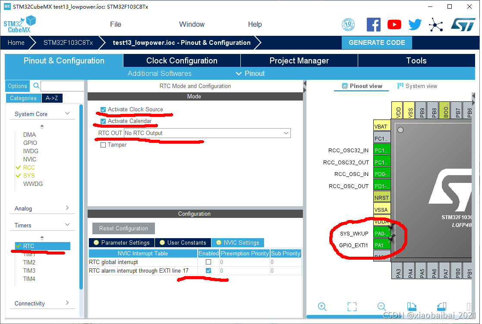This screenshot has width=482, height=324.
Task: Click the 10 years anniversary badge
Action: point(348,24)
